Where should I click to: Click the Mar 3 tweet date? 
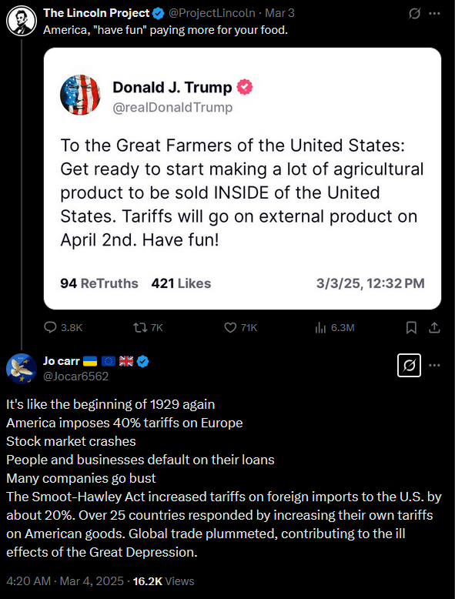279,13
